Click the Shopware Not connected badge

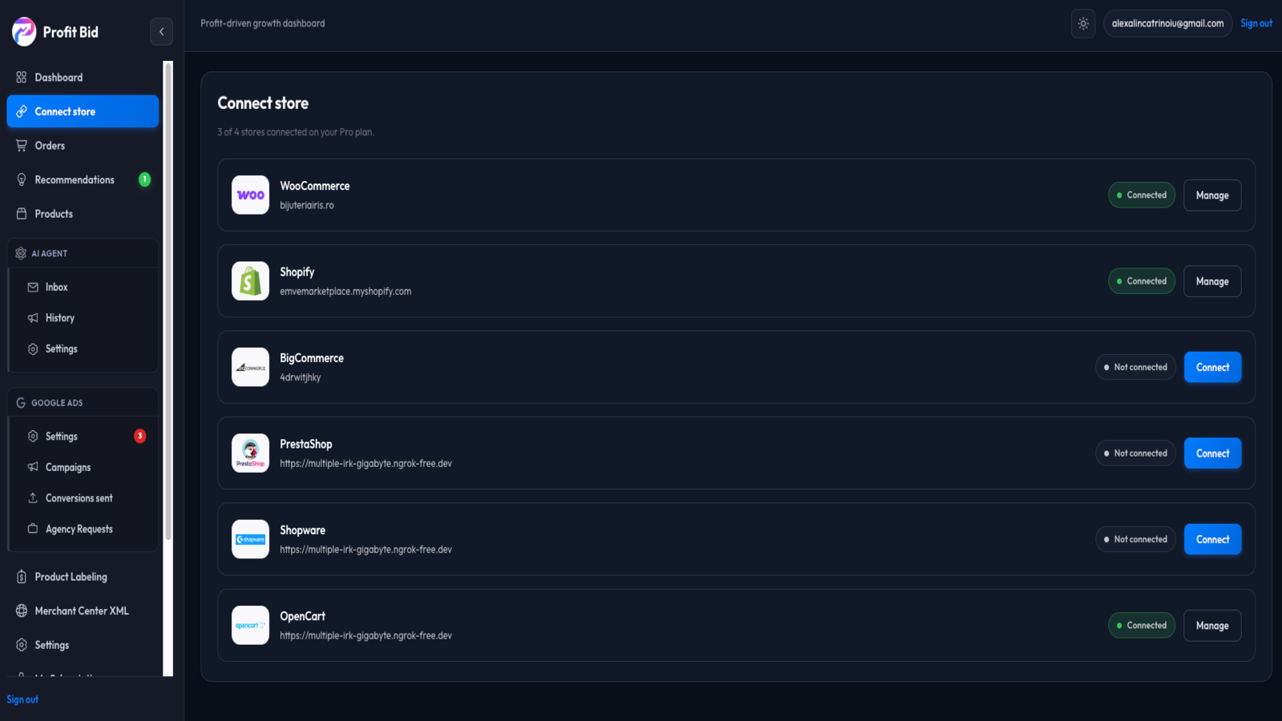pyautogui.click(x=1135, y=540)
